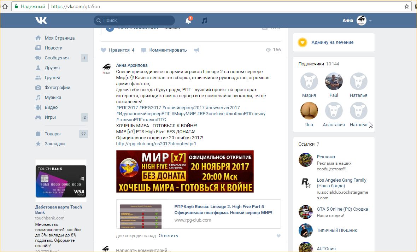Open subscriber Яна avatar
The width and height of the screenshot is (417, 252).
point(309,111)
